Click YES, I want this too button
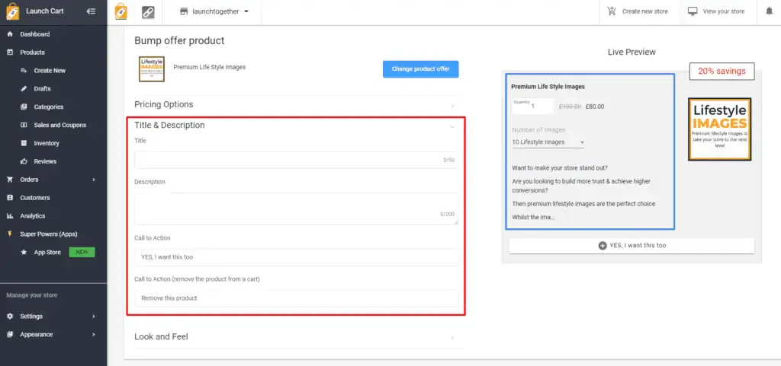The height and width of the screenshot is (366, 781). pyautogui.click(x=632, y=246)
